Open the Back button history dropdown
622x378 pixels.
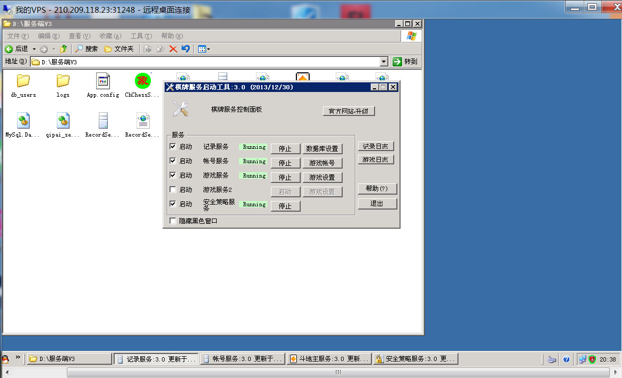(x=34, y=49)
